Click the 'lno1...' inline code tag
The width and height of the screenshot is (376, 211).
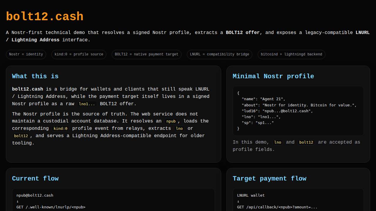coord(87,104)
